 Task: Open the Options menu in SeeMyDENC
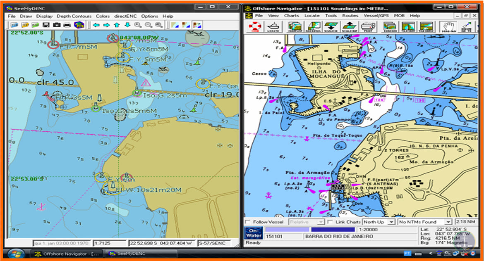point(150,16)
